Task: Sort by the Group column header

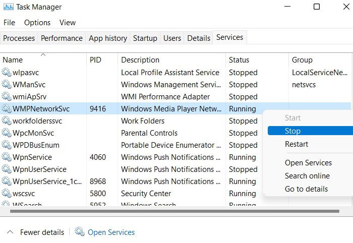Action: [x=321, y=60]
